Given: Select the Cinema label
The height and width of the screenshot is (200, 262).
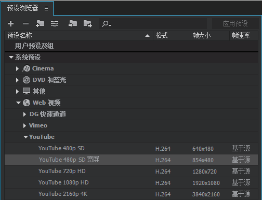Looking at the screenshot, I should [43, 68].
